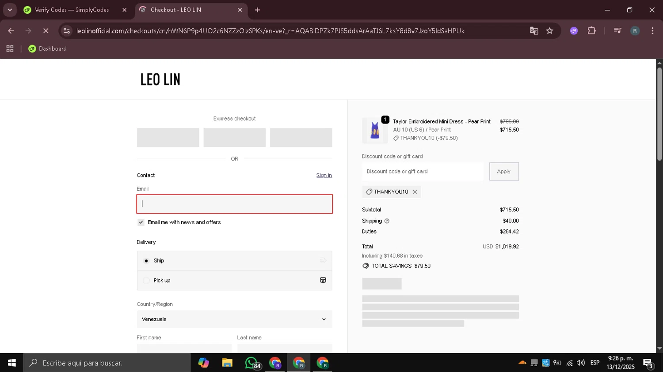The width and height of the screenshot is (663, 372).
Task: Open media controls icon in toolbar
Action: tap(617, 31)
